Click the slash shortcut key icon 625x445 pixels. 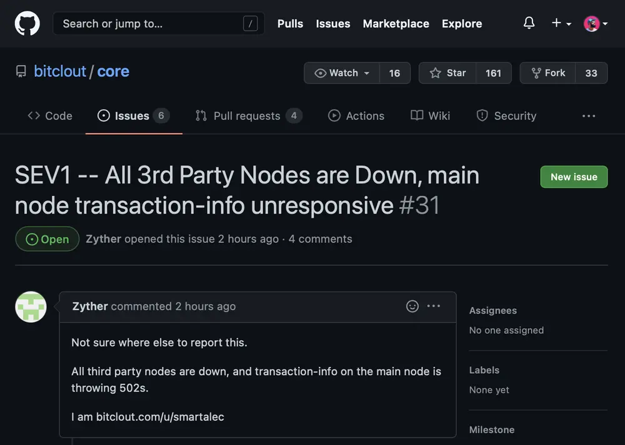click(x=250, y=24)
